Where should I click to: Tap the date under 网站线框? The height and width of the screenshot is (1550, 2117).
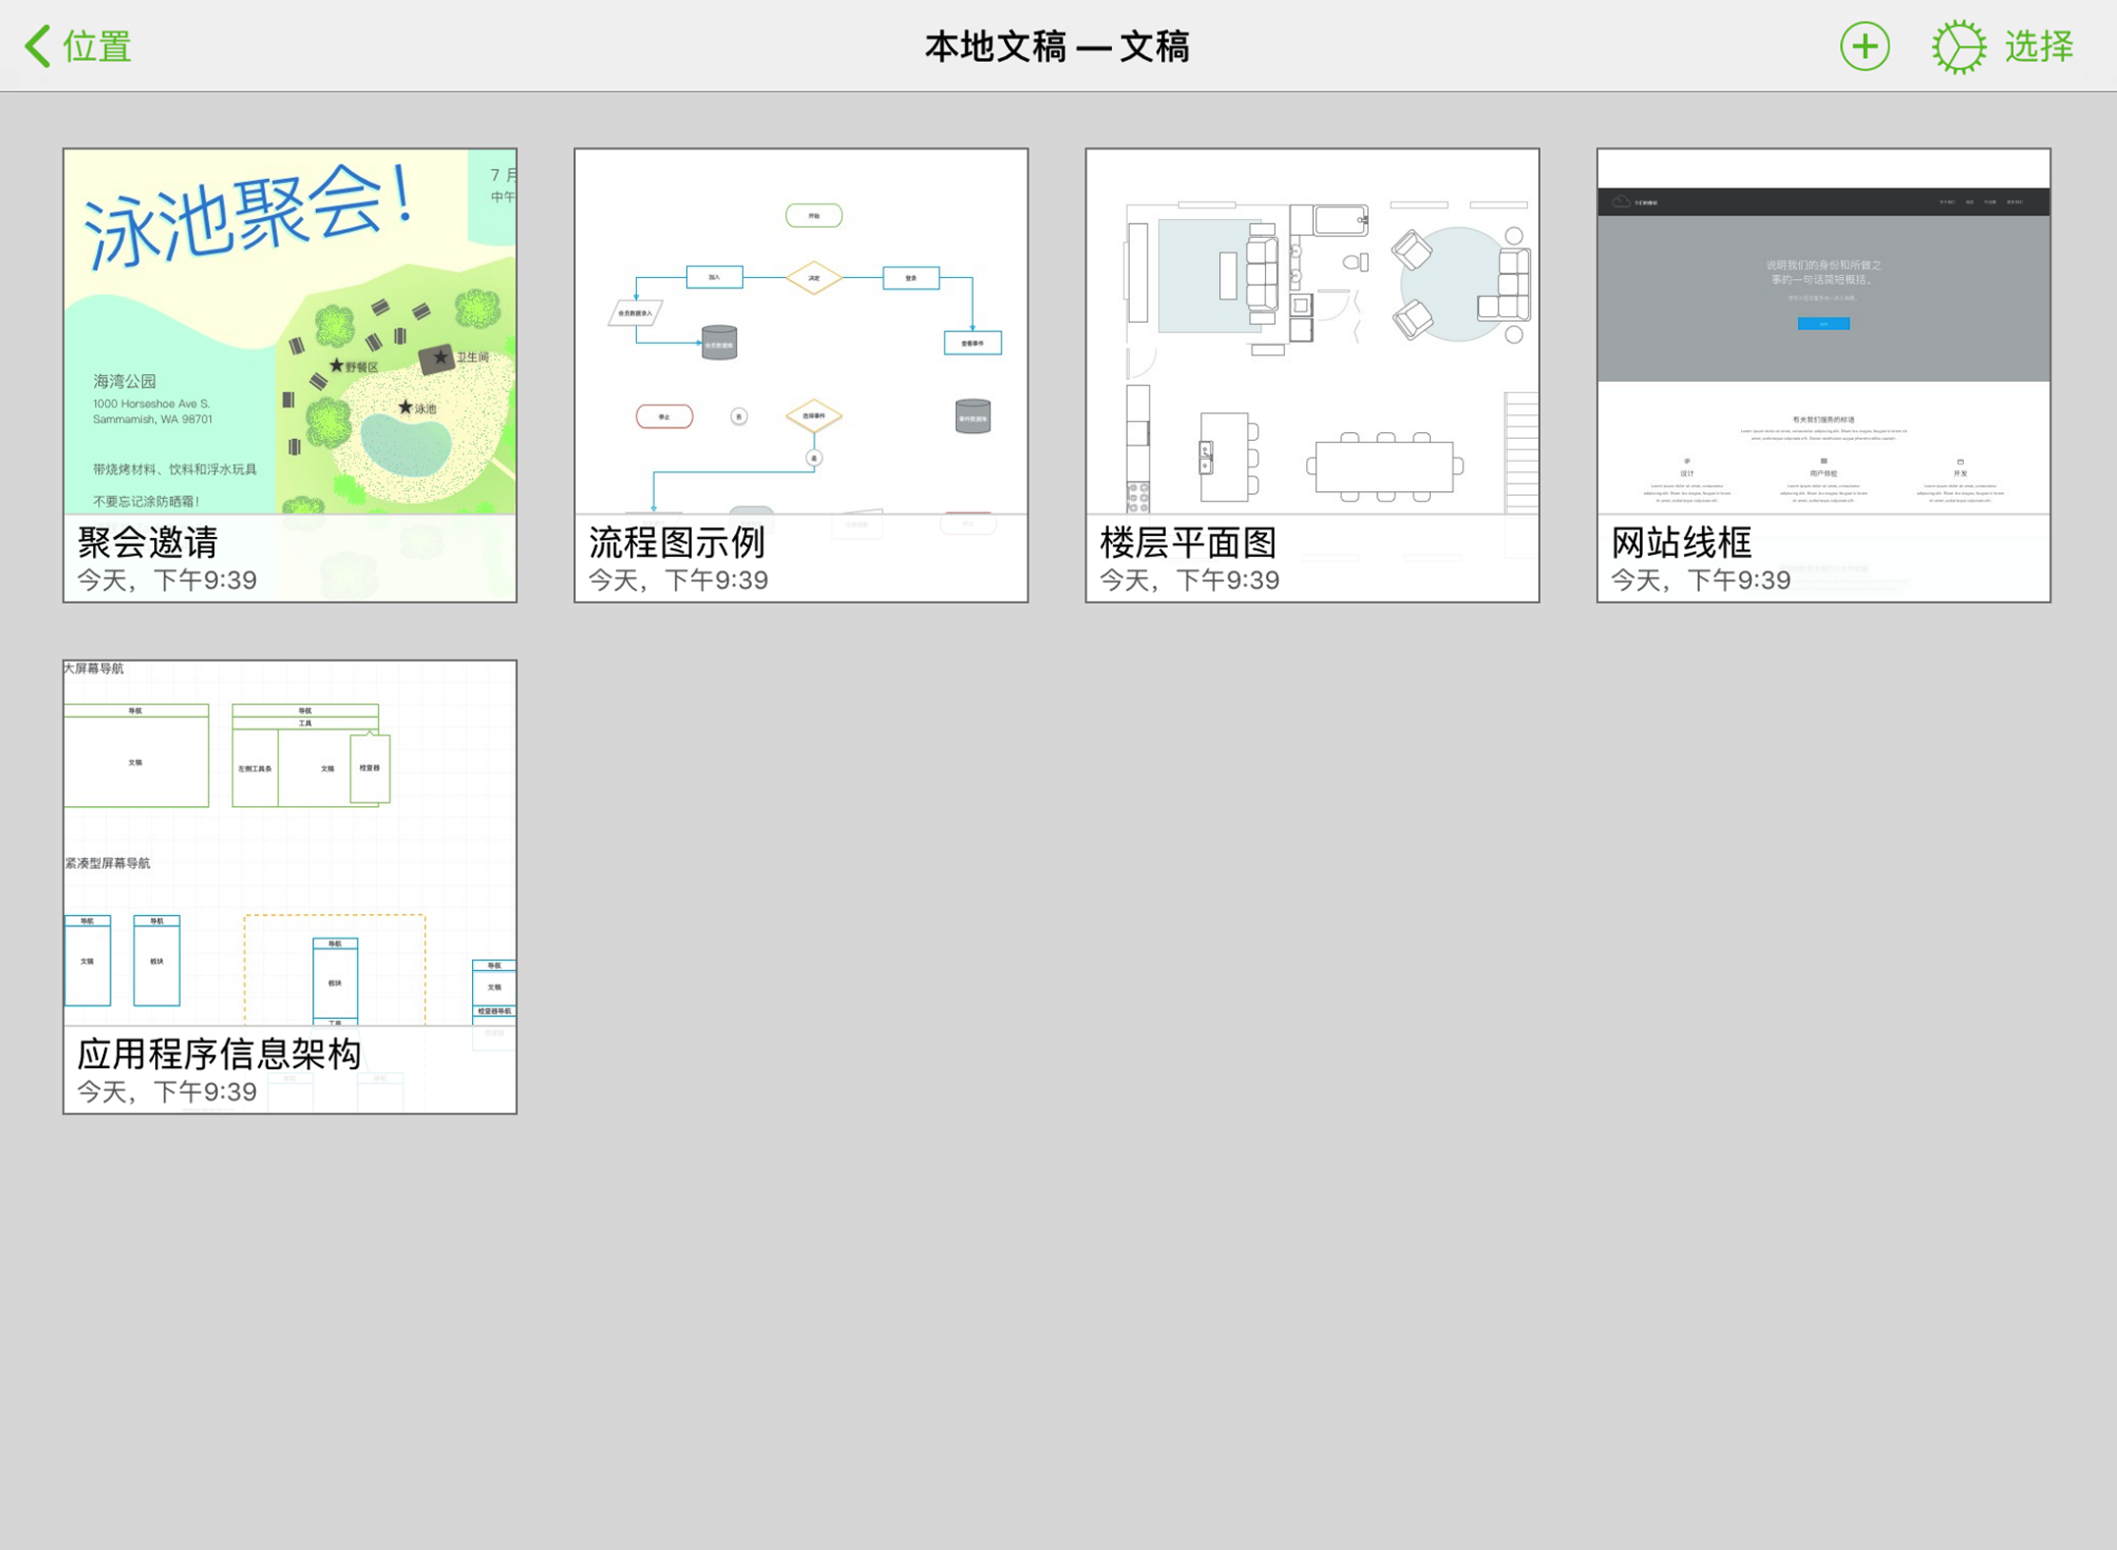coord(1700,580)
